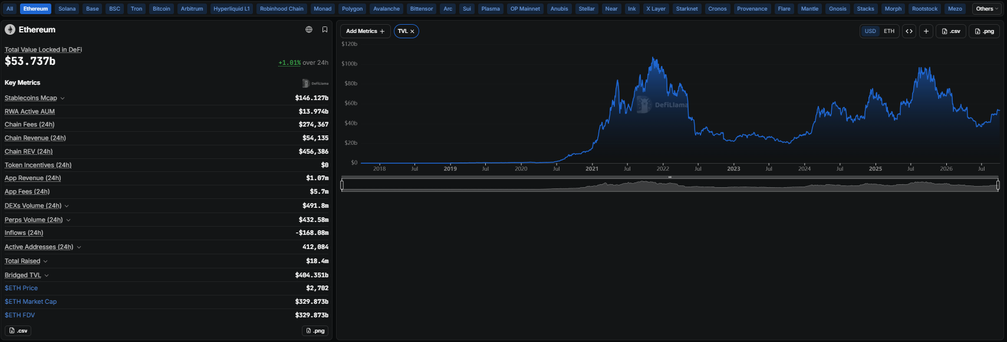Viewport: 1007px width, 342px height.
Task: Save key metrics .png at panel bottom
Action: [x=315, y=331]
